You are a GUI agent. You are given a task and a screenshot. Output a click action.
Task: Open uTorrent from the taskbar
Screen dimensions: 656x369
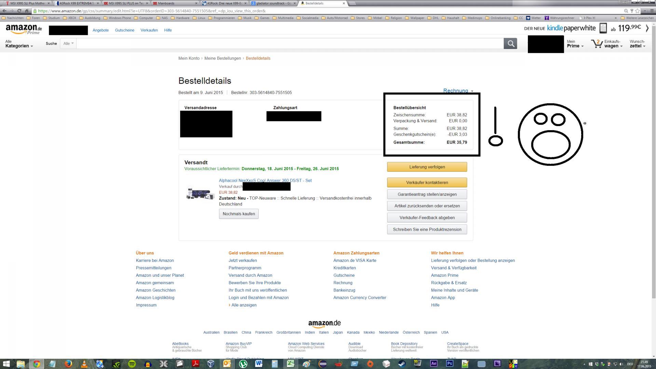(243, 364)
